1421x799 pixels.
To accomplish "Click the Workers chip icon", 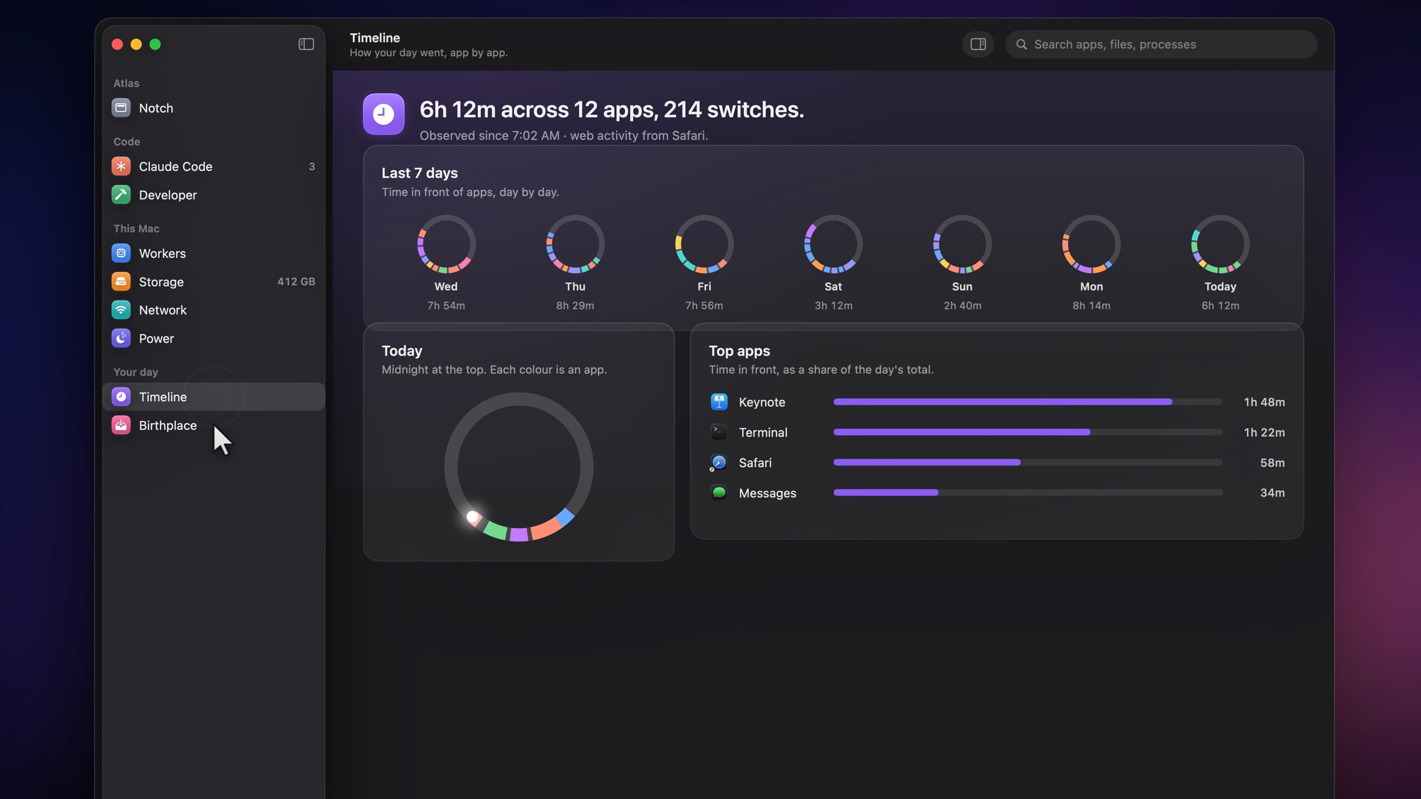I will coord(121,253).
